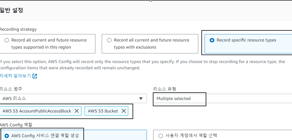Expand the Multiple selected resource type dropdown
This screenshot has height=140, width=292.
pyautogui.click(x=223, y=99)
